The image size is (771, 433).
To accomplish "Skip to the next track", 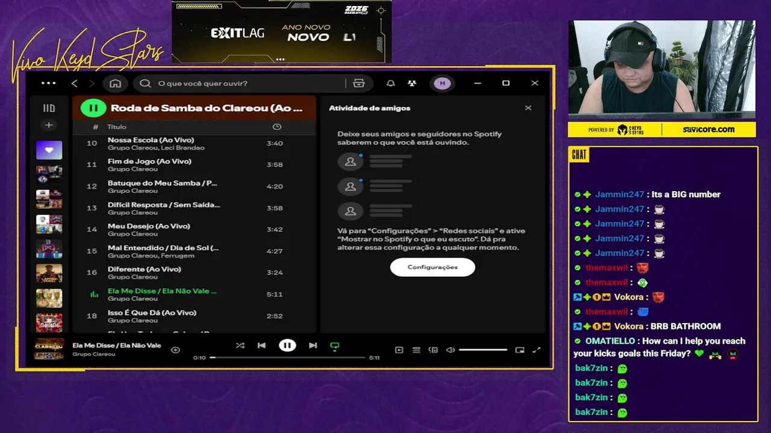I will pyautogui.click(x=313, y=346).
